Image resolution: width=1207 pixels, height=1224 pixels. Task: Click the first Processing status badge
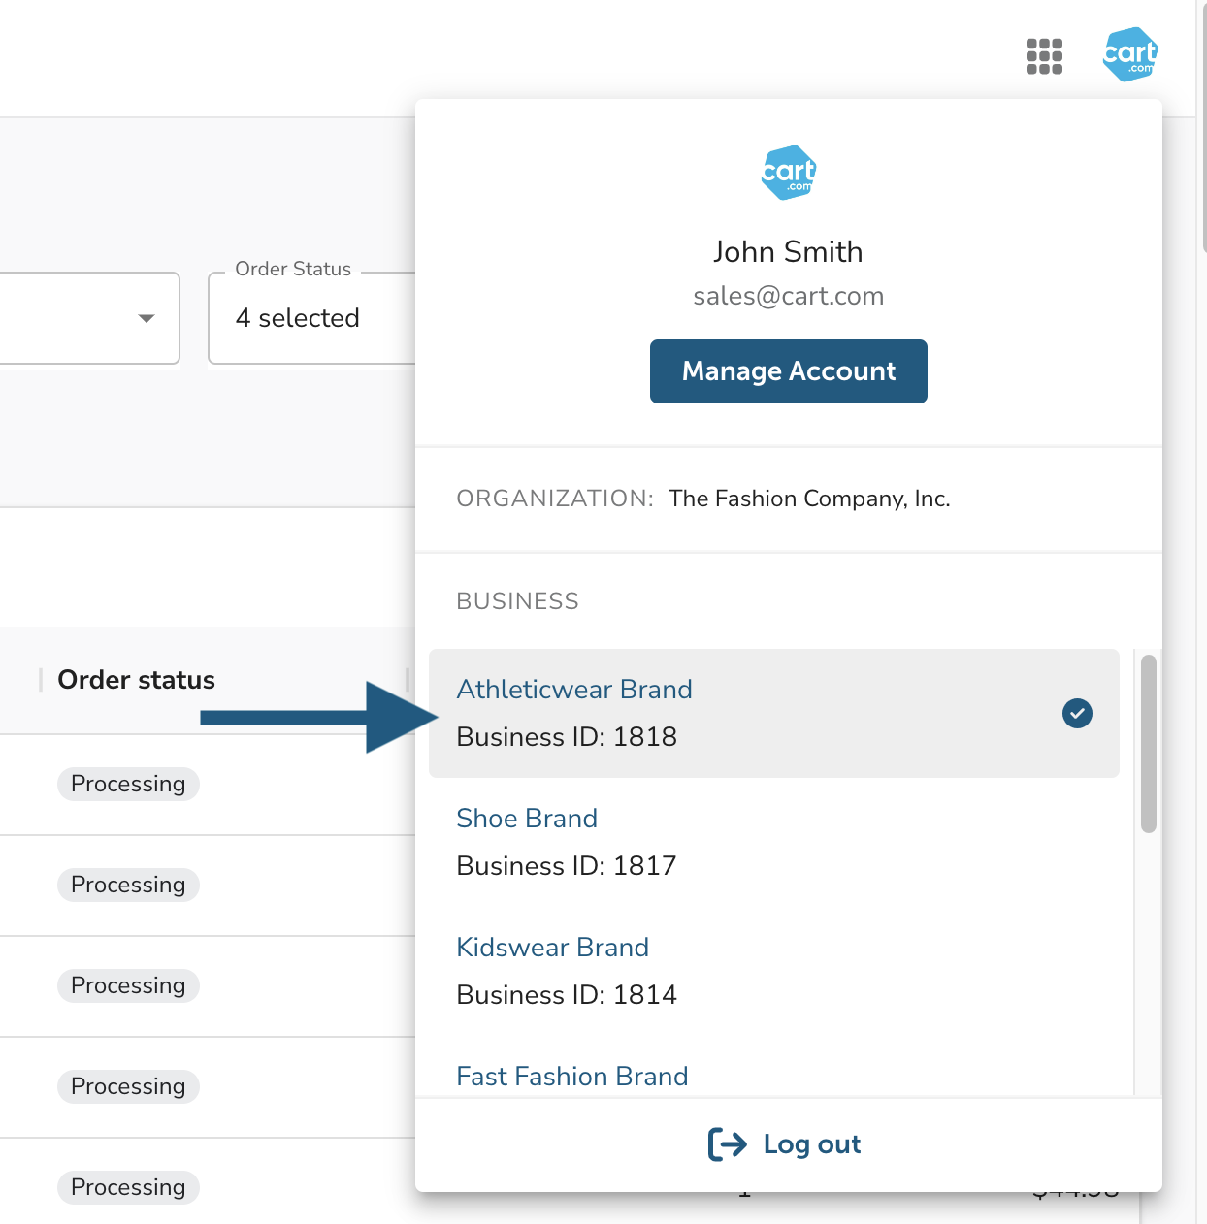(x=128, y=784)
